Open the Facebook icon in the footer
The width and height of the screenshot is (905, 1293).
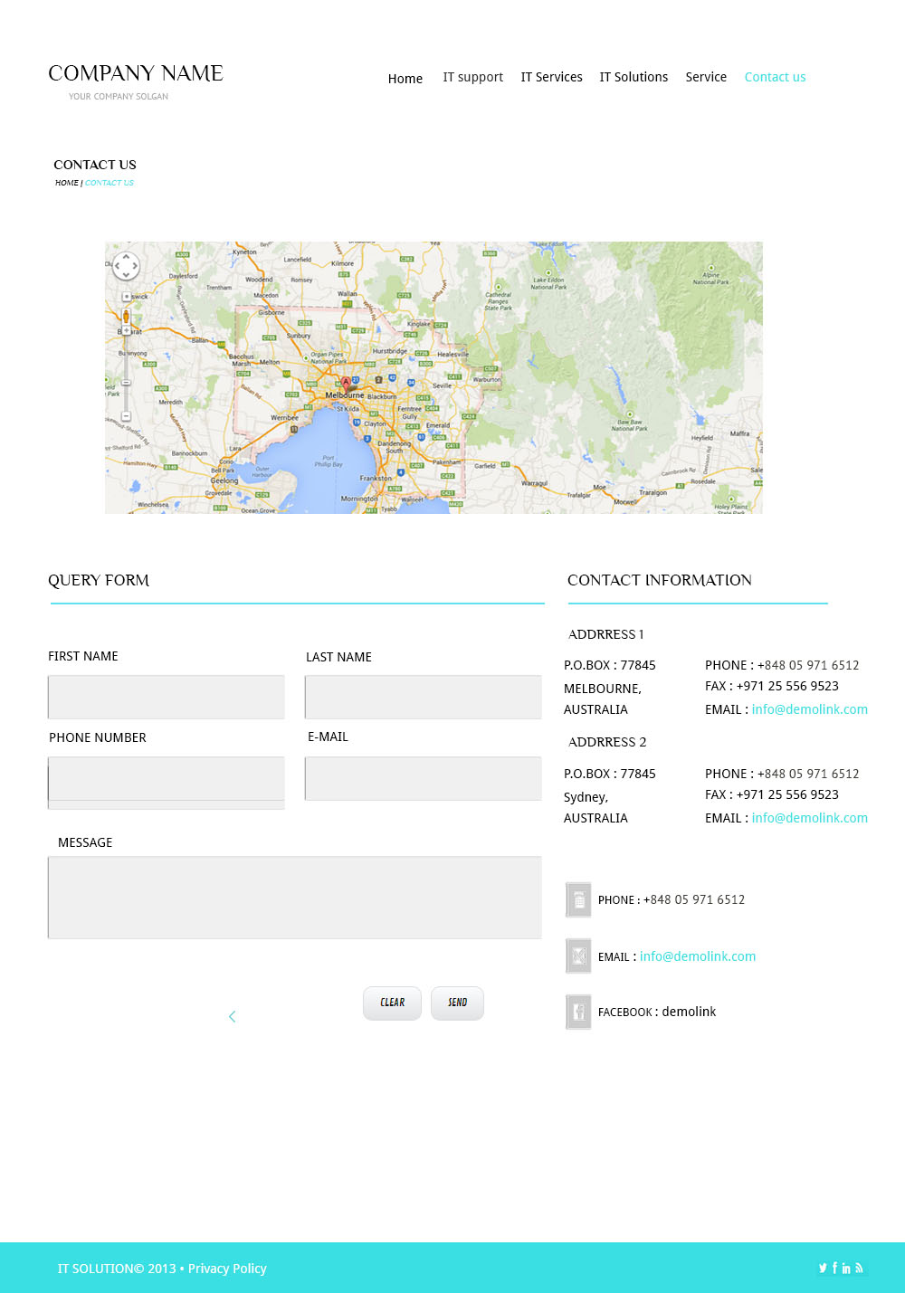pos(834,1268)
